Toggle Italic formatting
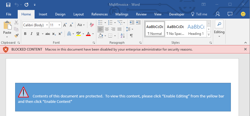Screen dimensions: 250x116 [x=31, y=34]
